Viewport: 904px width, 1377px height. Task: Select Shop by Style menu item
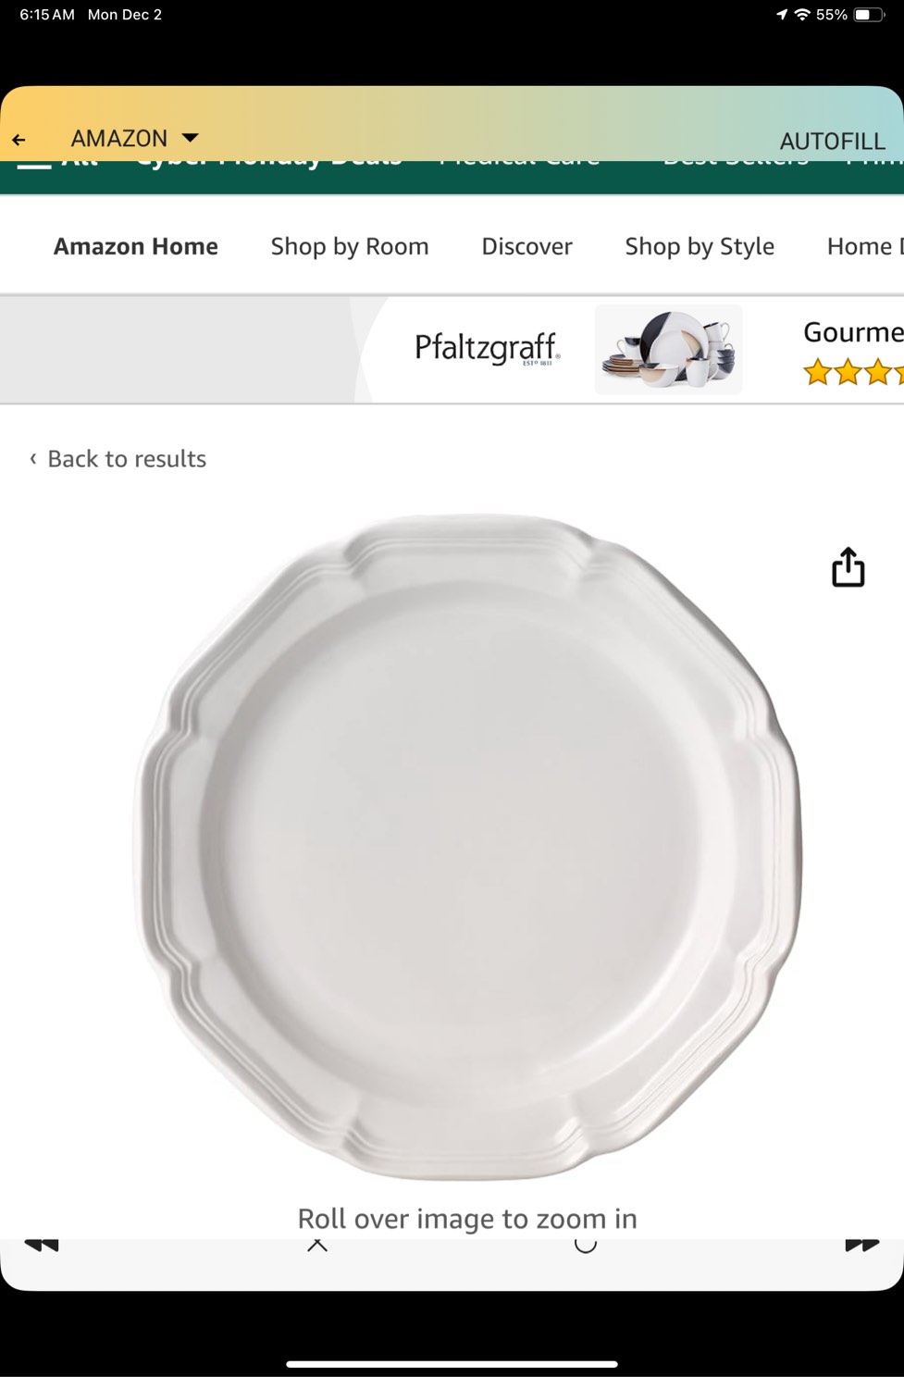(x=700, y=246)
